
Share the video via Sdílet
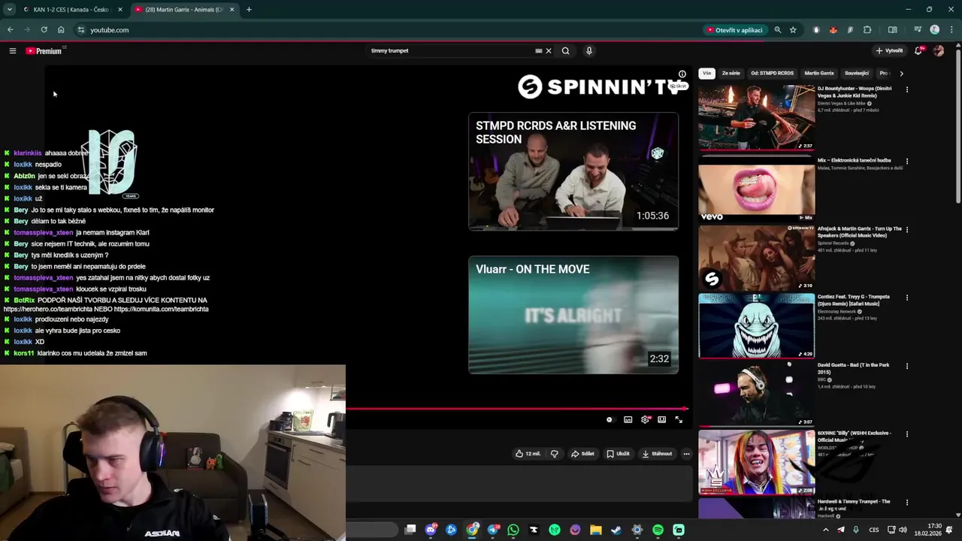(582, 454)
